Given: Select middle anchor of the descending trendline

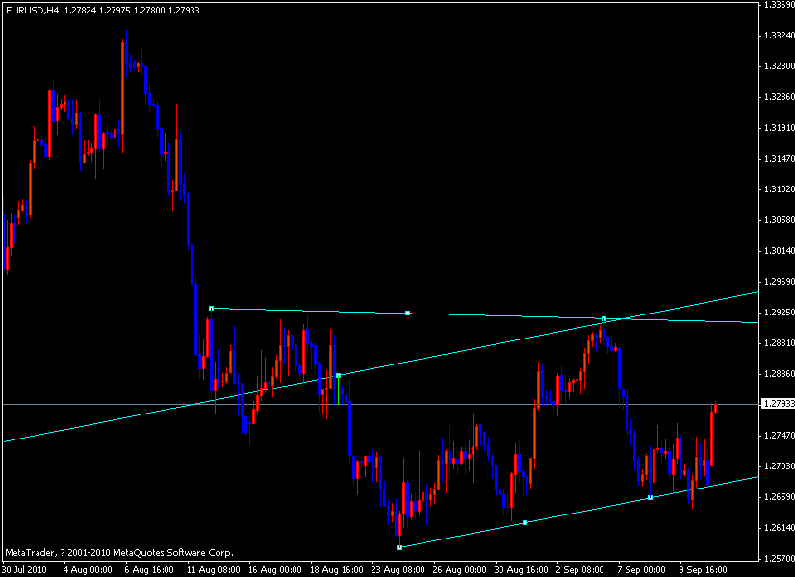Looking at the screenshot, I should coord(408,314).
